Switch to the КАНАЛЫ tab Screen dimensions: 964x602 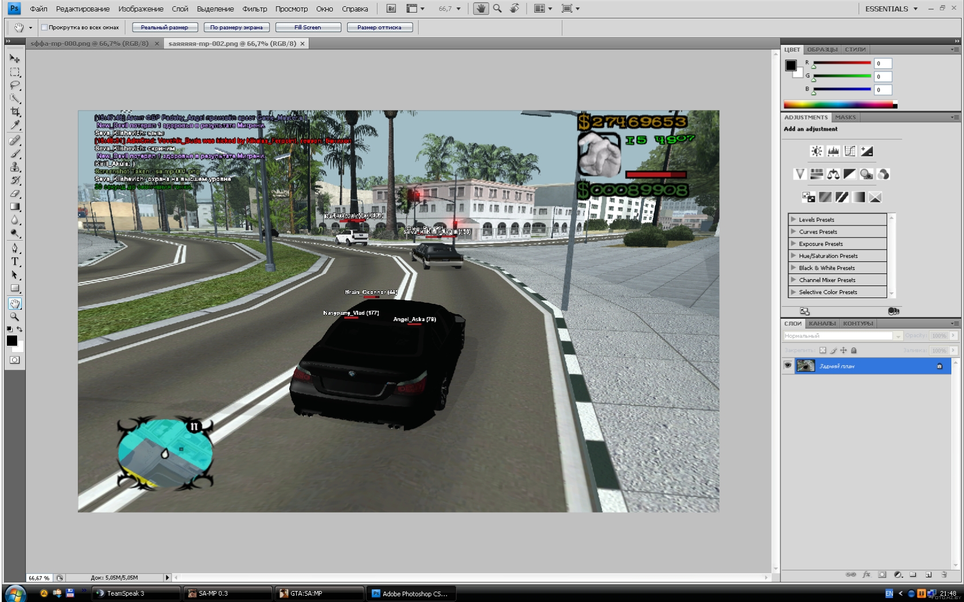(822, 323)
